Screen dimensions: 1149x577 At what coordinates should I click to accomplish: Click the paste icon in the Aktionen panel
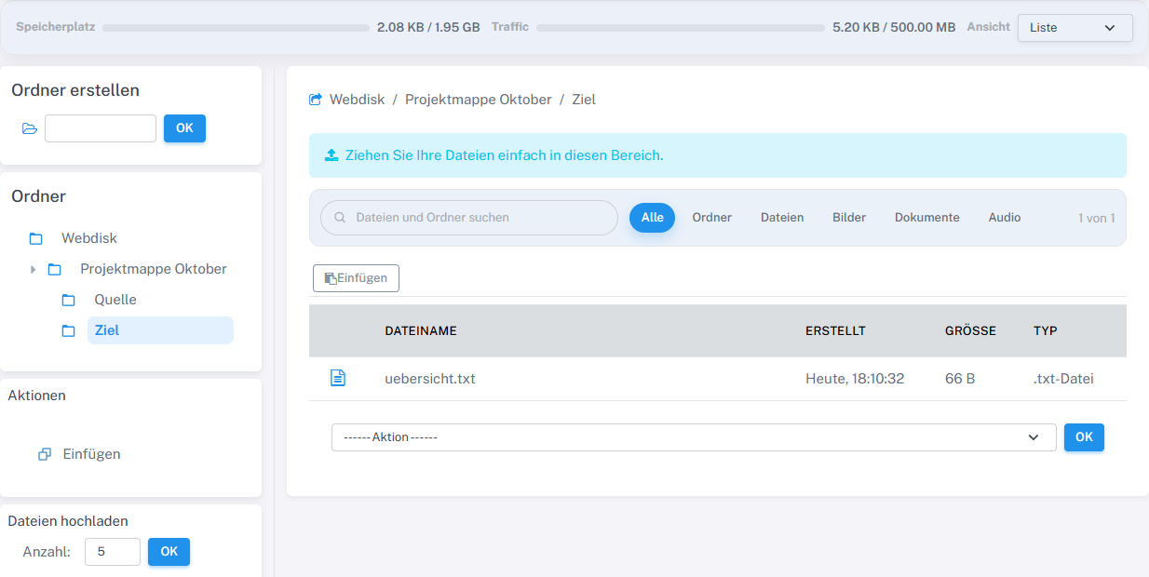(45, 454)
